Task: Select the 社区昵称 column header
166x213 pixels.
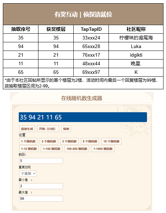Action: 136,29
